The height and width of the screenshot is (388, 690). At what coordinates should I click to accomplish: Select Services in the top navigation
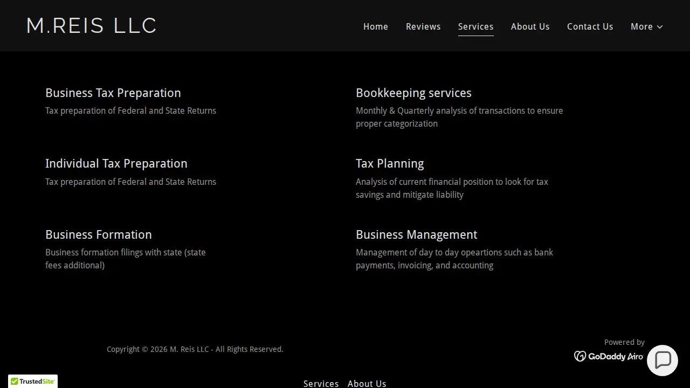click(476, 26)
